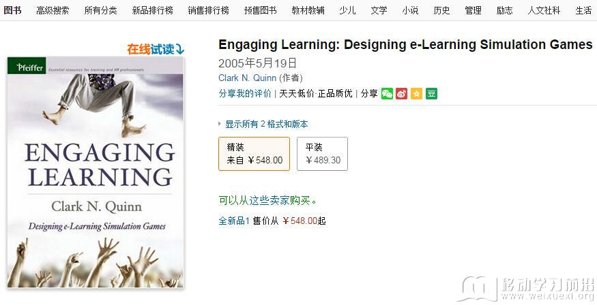Click the 全新品1 sellers link

pos(234,221)
